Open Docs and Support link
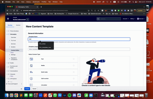Viewport: 153px width, 99px height. point(13,84)
